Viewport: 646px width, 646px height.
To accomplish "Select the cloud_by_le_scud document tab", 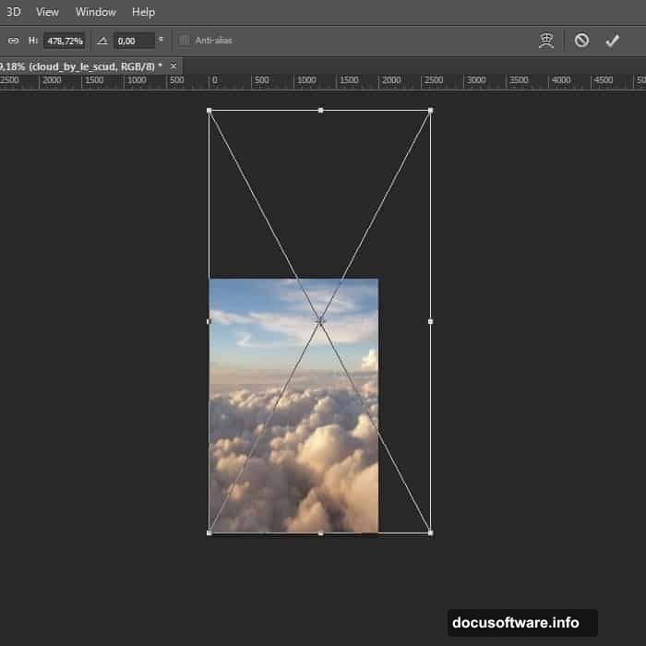I will pos(81,66).
